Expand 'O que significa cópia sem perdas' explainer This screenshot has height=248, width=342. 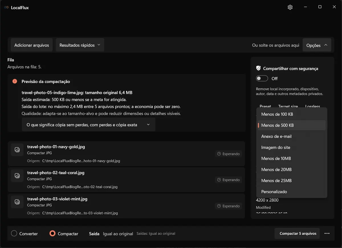[x=88, y=125]
